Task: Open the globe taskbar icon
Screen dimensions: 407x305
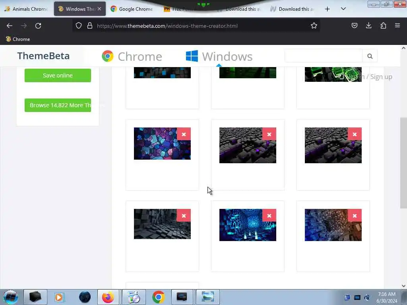Action: pos(85,297)
